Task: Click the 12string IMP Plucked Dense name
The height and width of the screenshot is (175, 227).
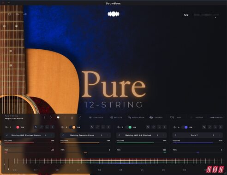Action: tap(26, 135)
